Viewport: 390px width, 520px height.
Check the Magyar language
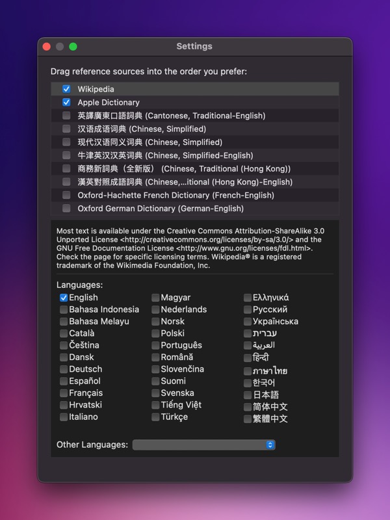155,298
